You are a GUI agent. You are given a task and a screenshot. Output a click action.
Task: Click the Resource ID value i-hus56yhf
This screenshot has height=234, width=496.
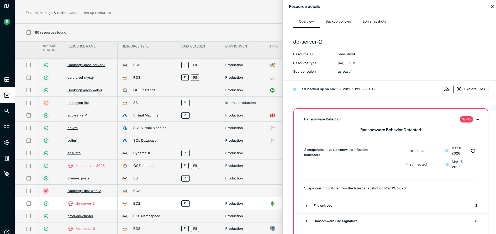pyautogui.click(x=346, y=54)
